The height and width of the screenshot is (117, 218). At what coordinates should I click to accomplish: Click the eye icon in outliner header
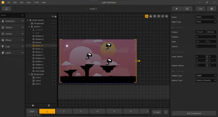[x=53, y=16]
